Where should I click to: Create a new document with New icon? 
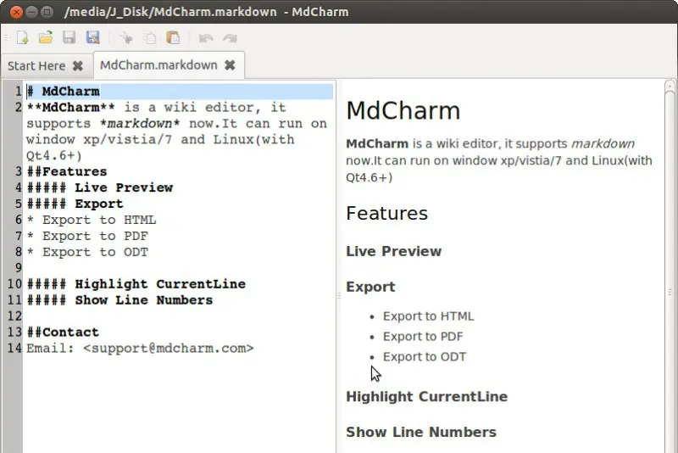[x=23, y=37]
